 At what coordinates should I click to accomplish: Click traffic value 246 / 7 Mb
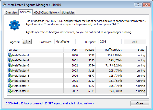(x=115, y=60)
